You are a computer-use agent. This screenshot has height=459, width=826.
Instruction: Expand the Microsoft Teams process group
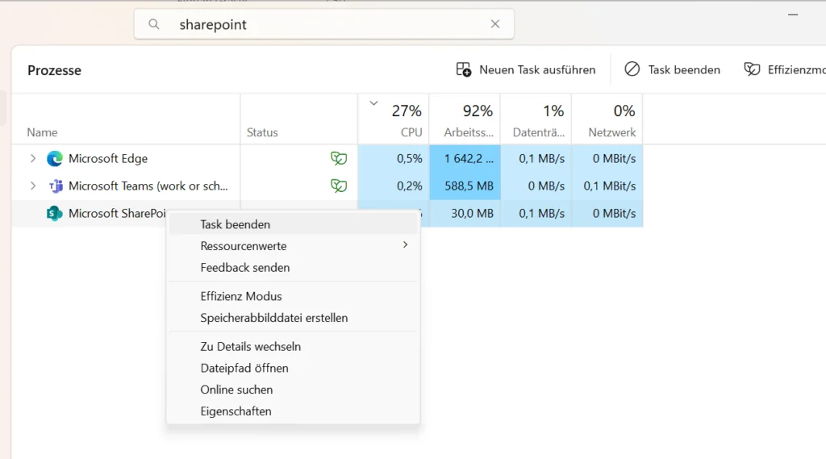coord(33,186)
